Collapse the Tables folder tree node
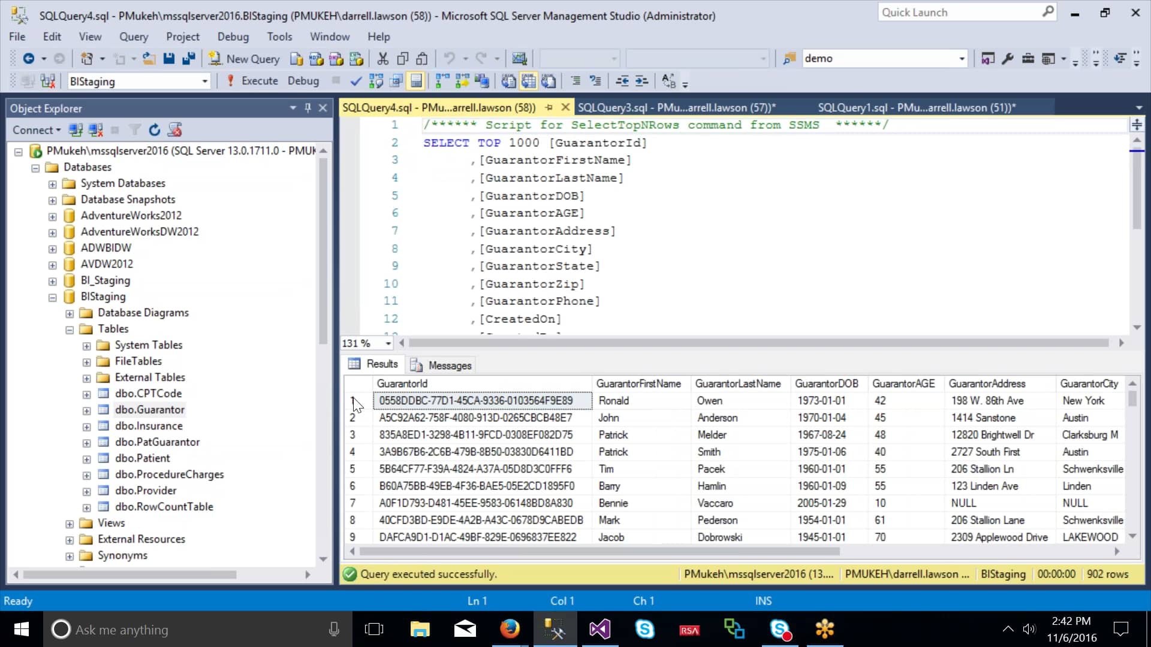1151x647 pixels. tap(69, 329)
